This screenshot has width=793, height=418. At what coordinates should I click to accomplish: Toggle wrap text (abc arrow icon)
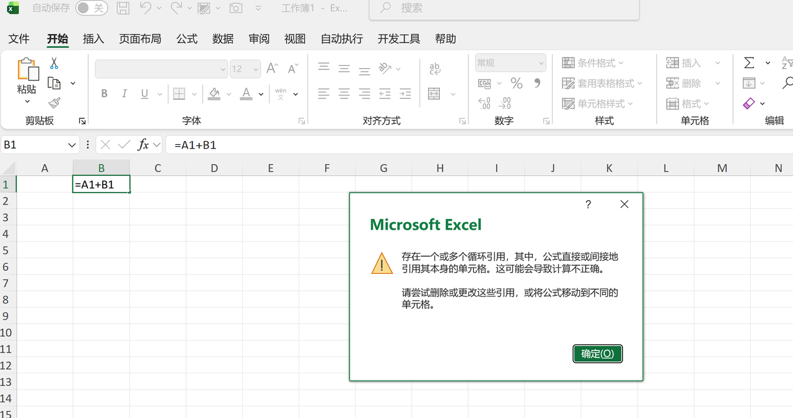click(x=435, y=68)
